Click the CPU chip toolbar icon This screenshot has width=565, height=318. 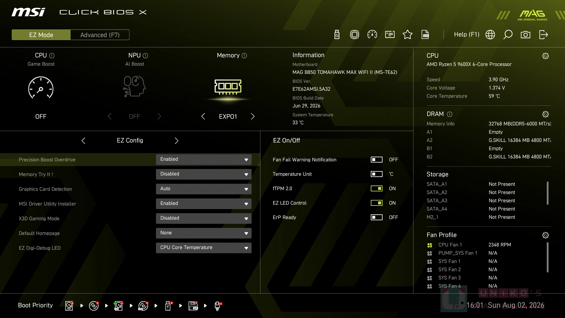[x=355, y=35]
